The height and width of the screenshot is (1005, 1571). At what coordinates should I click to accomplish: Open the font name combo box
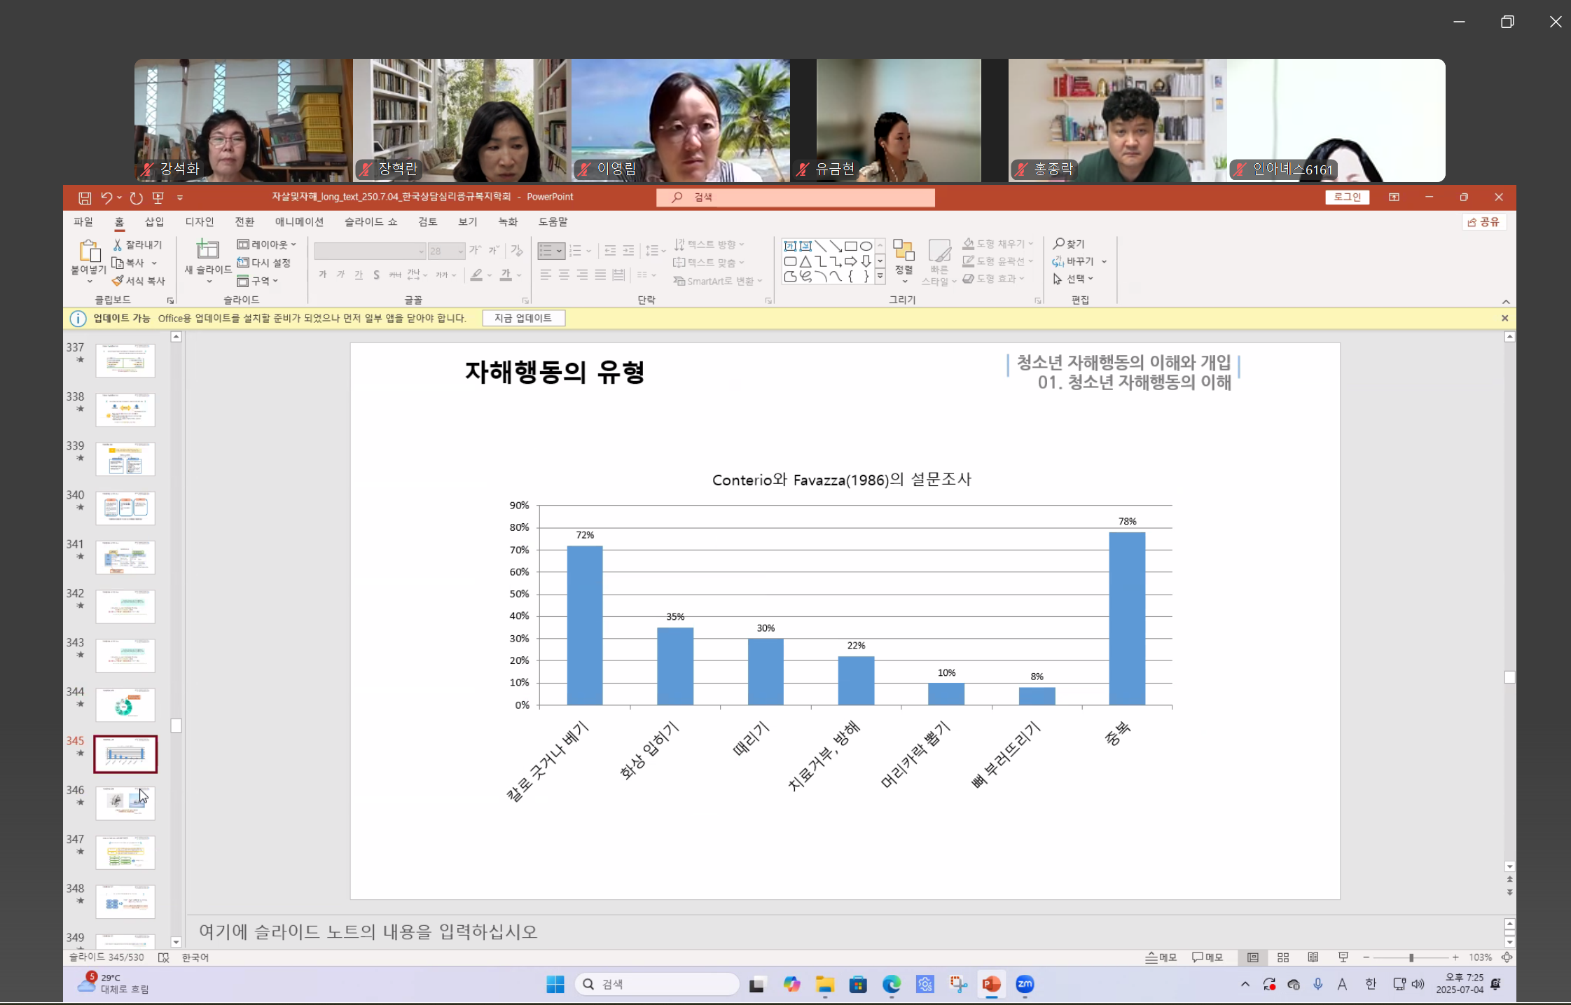[370, 251]
